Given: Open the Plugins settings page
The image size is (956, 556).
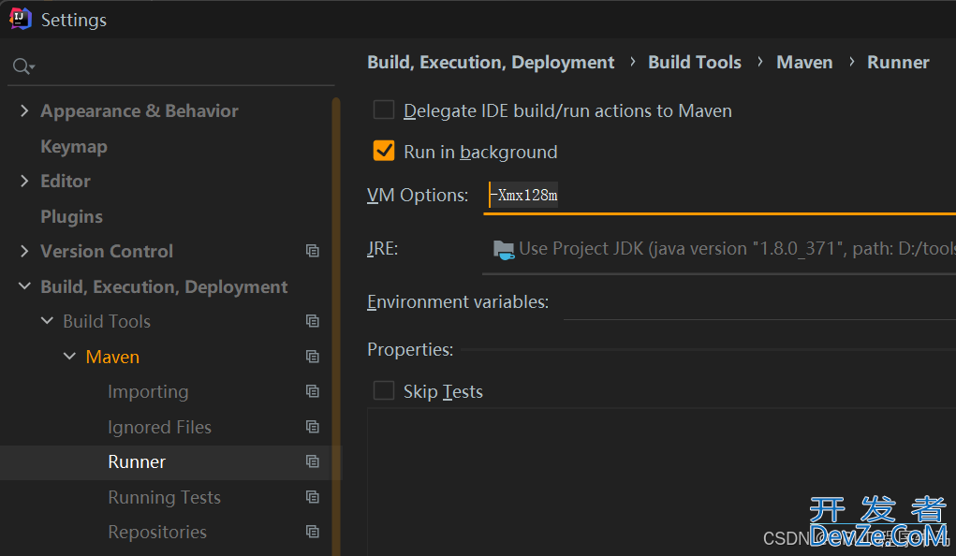Looking at the screenshot, I should pyautogui.click(x=71, y=216).
